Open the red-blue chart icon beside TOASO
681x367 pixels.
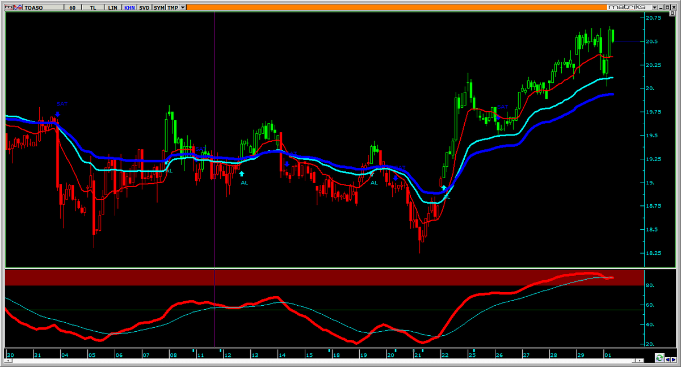(x=18, y=7)
